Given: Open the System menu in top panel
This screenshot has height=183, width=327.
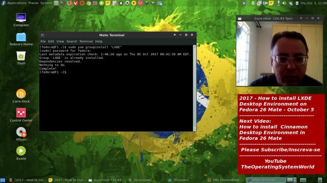Looking at the screenshot, I should click(x=46, y=3).
